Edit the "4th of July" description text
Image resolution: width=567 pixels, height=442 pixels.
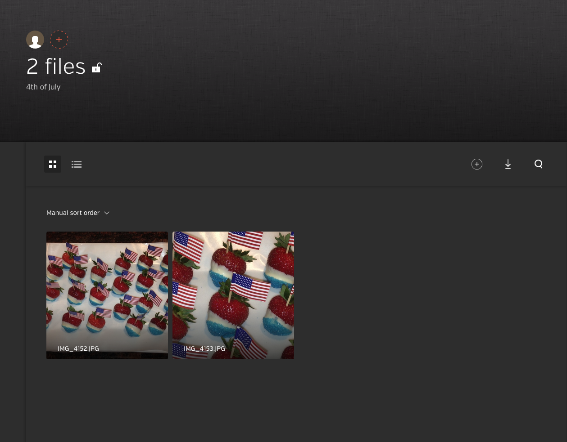43,87
